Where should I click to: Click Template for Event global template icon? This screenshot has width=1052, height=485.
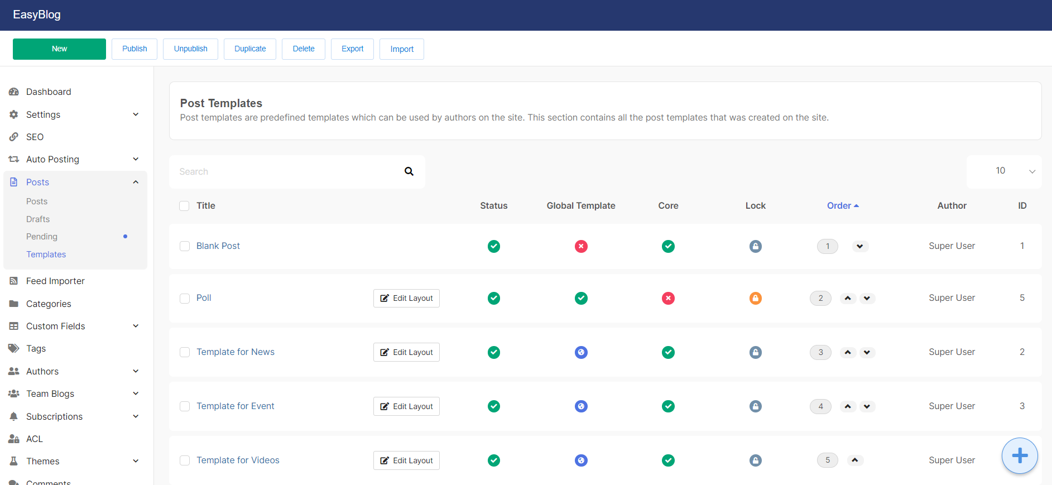[x=581, y=406]
